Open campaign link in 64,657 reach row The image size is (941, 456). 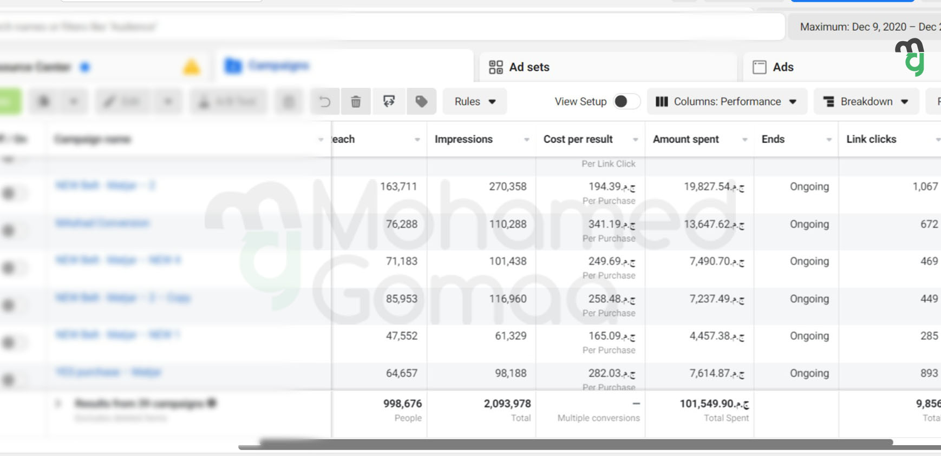108,372
